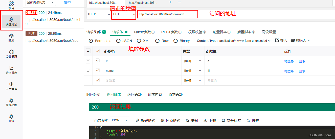Open the more tabs ellipsis menu
Viewport: 335px width, 139px height.
point(179,2)
